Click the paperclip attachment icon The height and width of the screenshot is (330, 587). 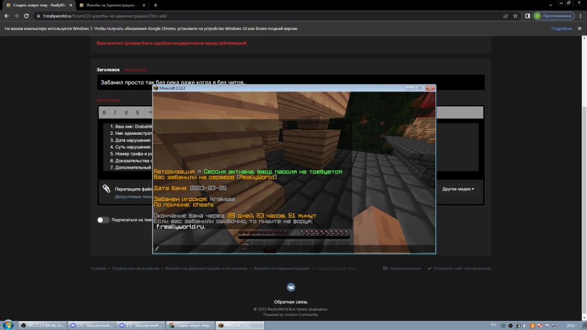pos(106,189)
